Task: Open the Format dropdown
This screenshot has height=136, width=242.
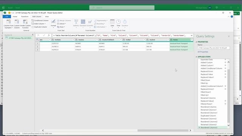Action: 53,24
